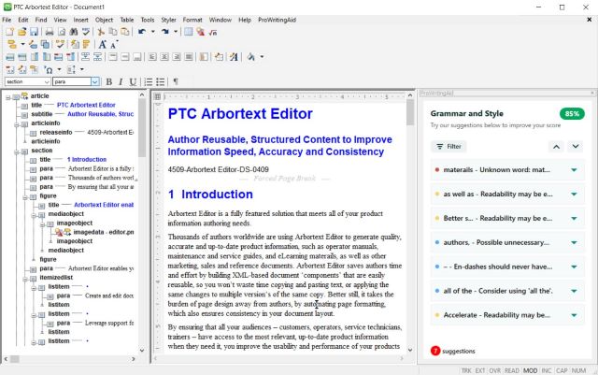Click the Undo arrow

(142, 32)
